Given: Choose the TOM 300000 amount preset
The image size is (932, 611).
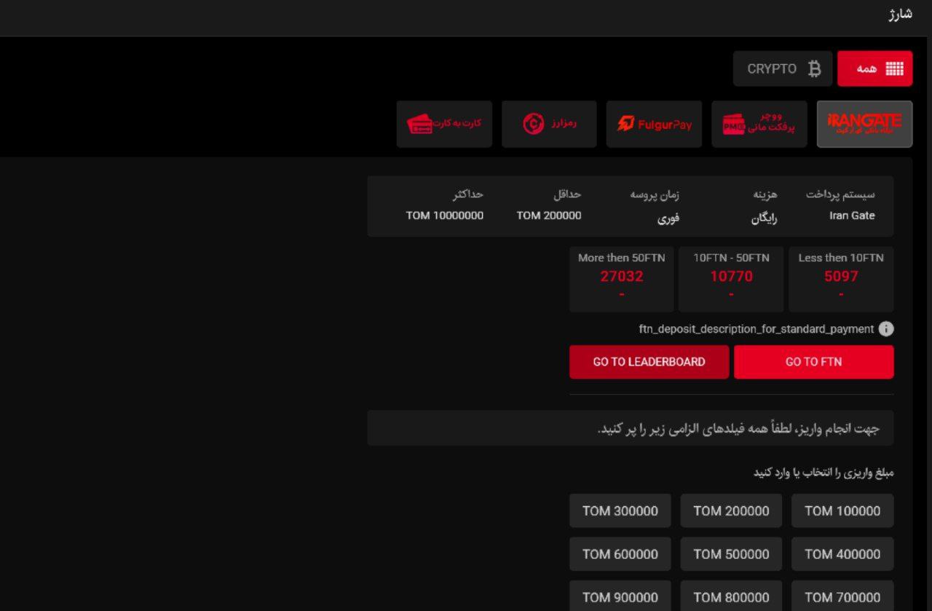Looking at the screenshot, I should click(620, 511).
